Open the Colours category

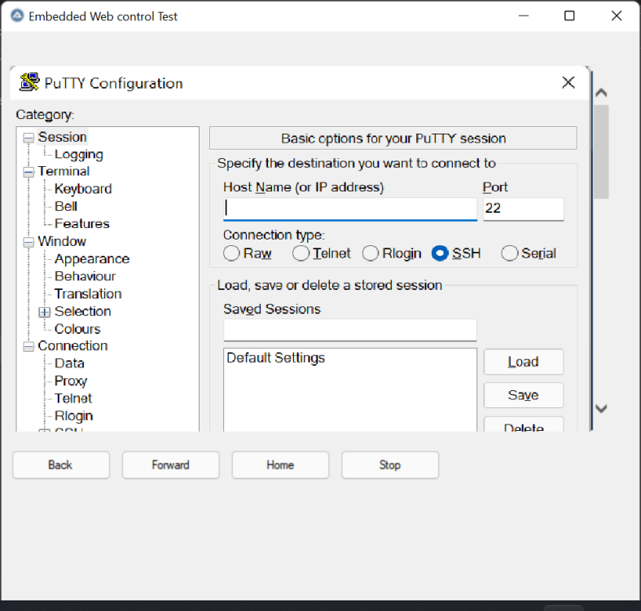tap(77, 329)
